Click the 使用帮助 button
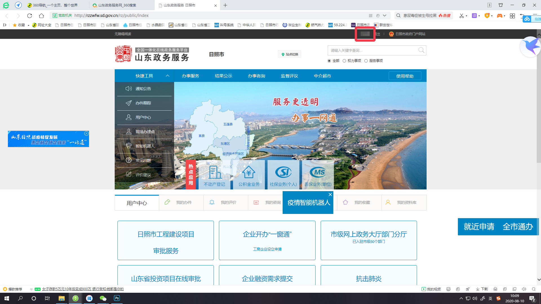Screen dimensions: 541x304 coord(405,76)
